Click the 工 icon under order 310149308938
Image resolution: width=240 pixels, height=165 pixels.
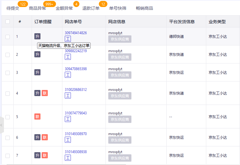68,158
